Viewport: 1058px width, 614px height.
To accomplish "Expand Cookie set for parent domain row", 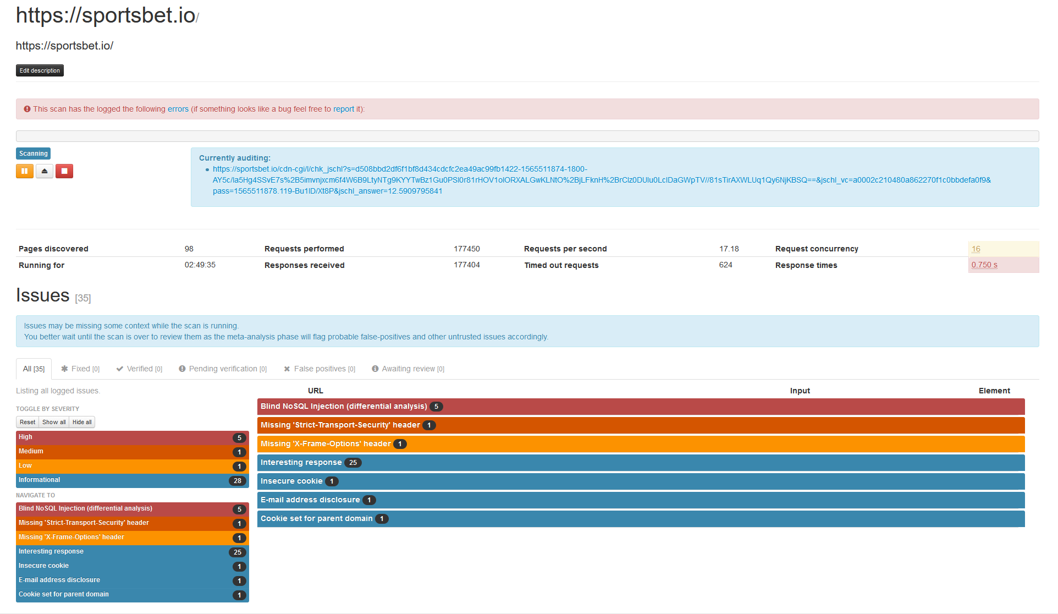I will tap(641, 519).
